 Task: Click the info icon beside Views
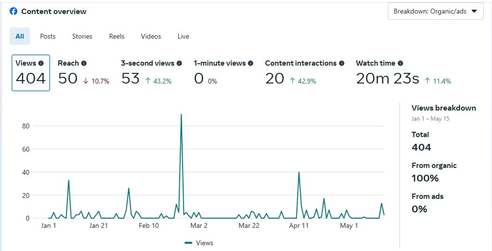coord(41,63)
